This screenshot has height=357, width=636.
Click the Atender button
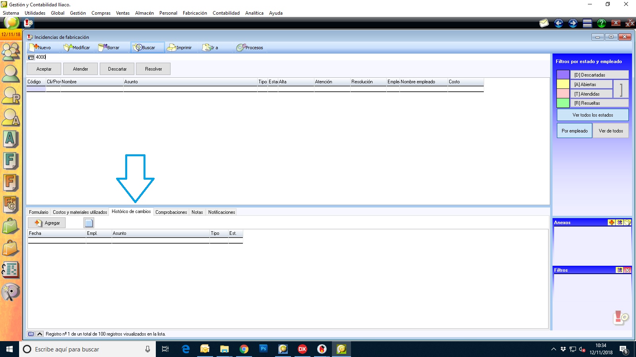click(80, 69)
